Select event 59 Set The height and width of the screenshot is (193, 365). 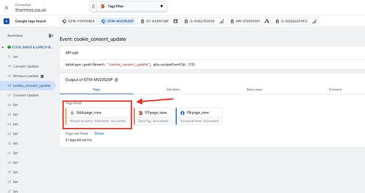tap(13, 172)
